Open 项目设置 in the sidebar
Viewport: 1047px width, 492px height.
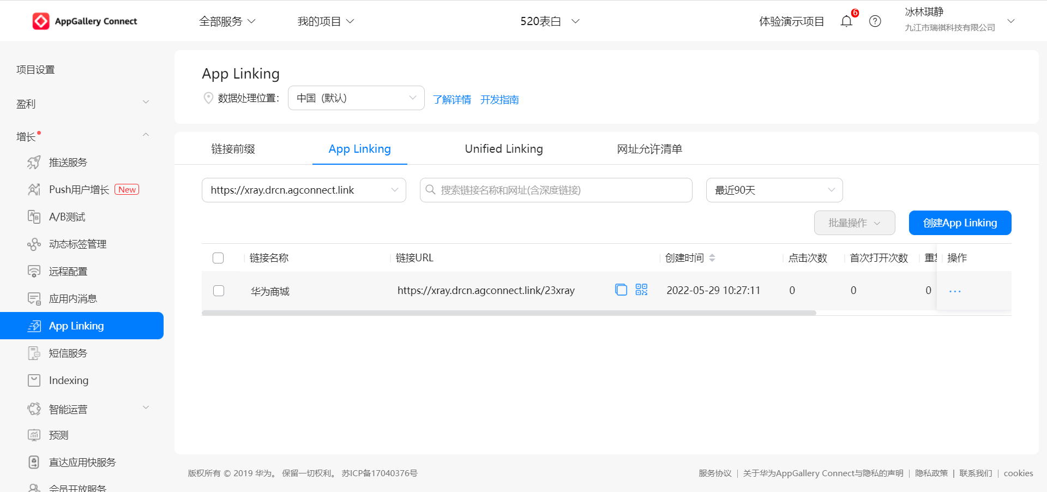[x=35, y=70]
